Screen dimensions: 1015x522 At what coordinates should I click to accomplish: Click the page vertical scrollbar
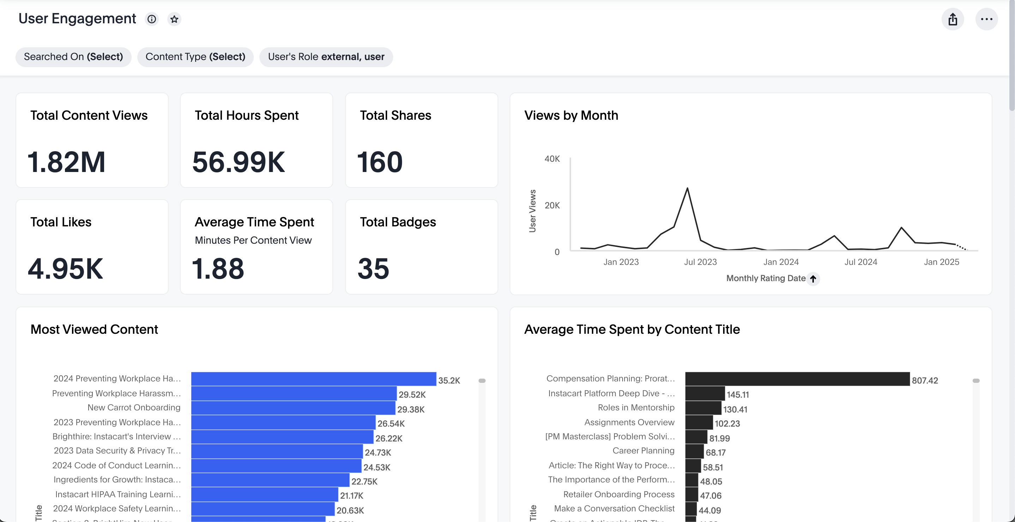[1012, 55]
